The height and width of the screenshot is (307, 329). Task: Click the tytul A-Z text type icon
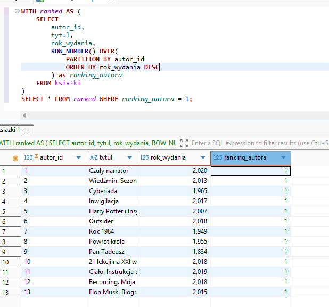click(x=93, y=158)
